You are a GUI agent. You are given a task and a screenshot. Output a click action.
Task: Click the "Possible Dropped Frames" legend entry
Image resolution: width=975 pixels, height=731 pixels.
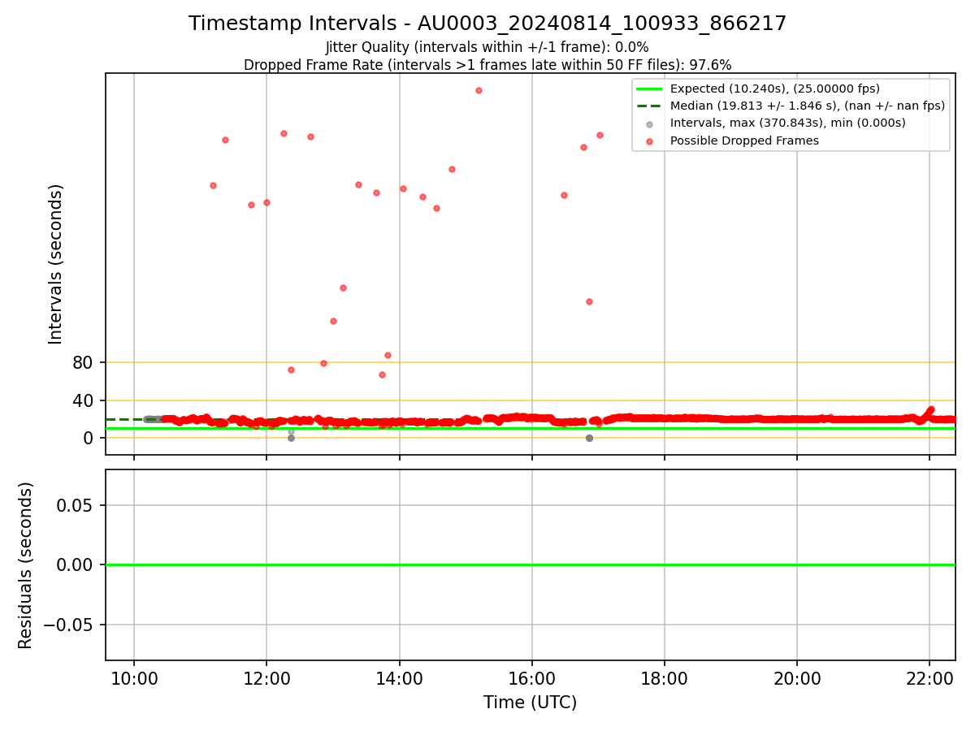(744, 141)
